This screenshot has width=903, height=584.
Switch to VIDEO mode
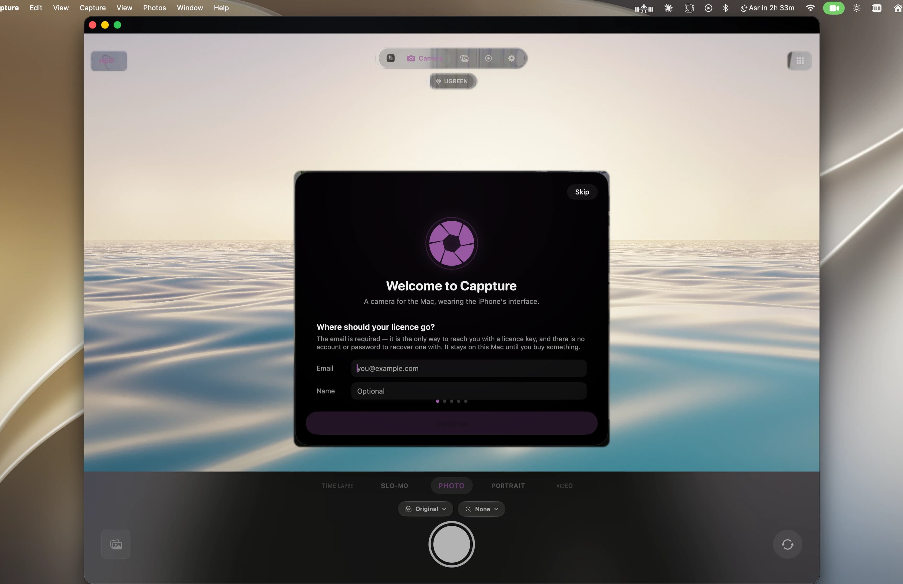pyautogui.click(x=564, y=486)
